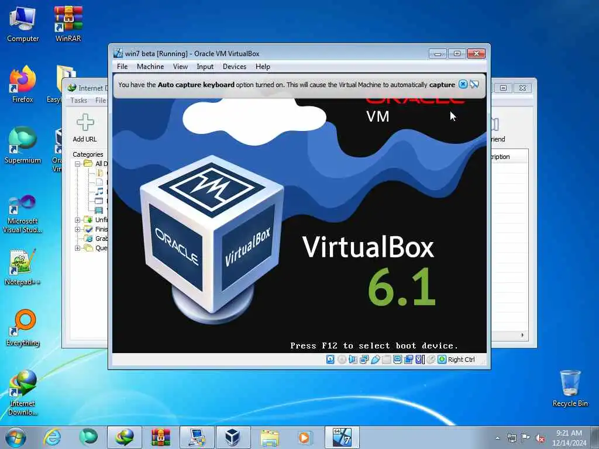
Task: Click the muted volume tray icon
Action: click(540, 438)
